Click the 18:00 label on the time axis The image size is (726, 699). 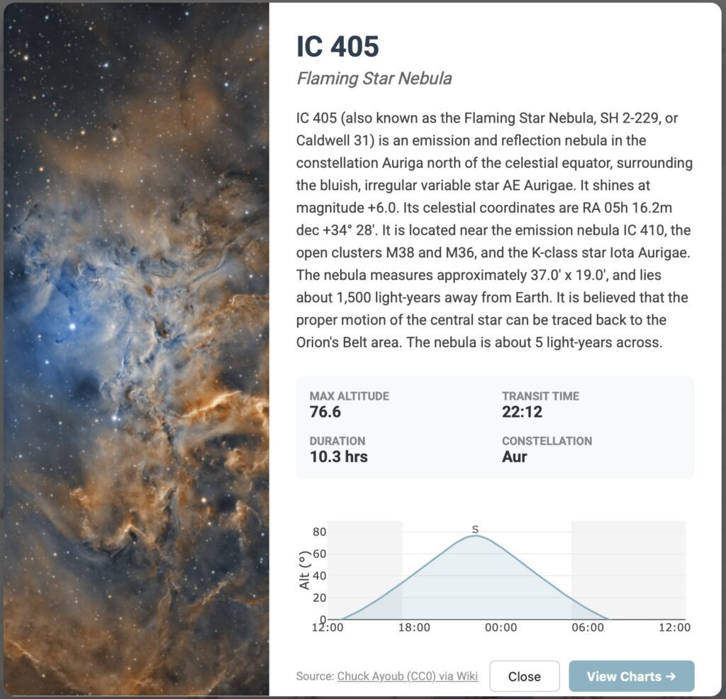[x=415, y=627]
